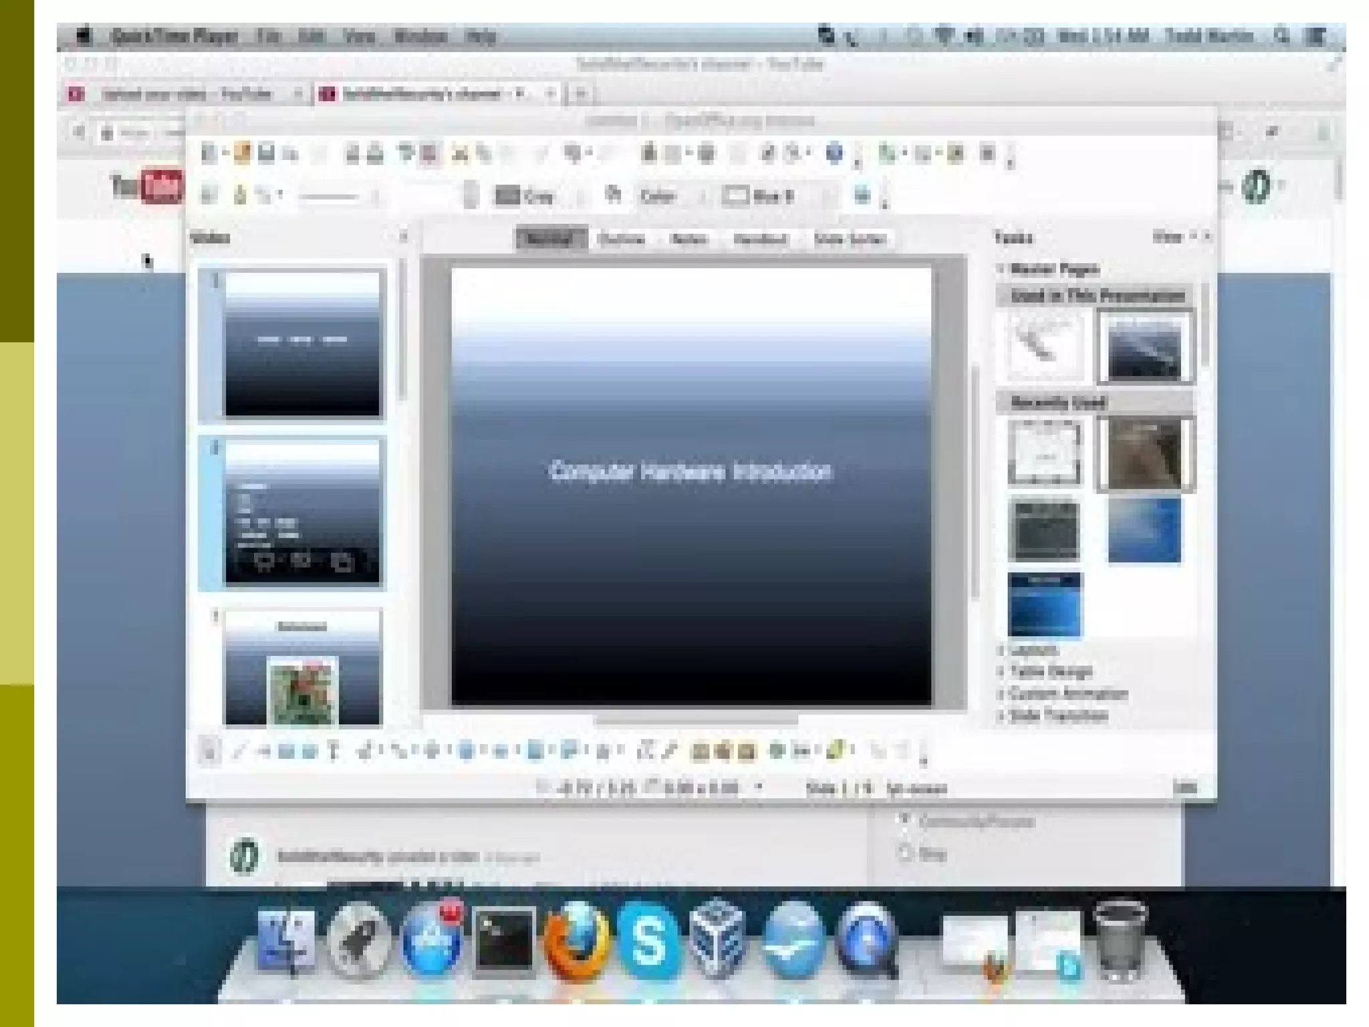
Task: Expand the Slide Transition section
Action: (1057, 715)
